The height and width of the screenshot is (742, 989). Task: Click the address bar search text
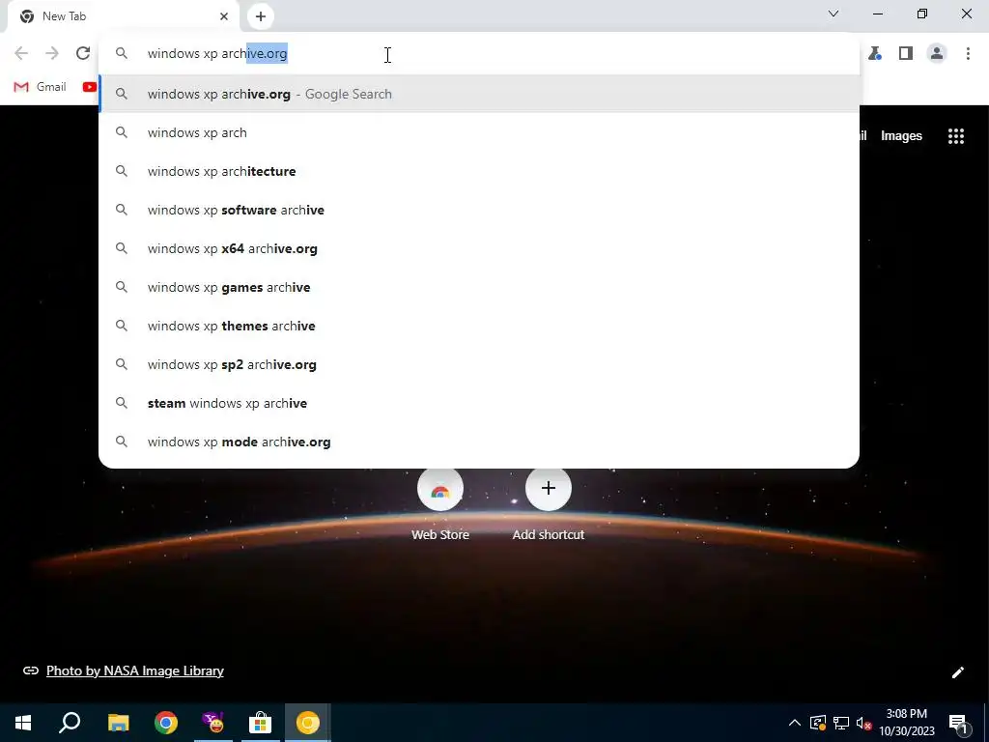tap(217, 54)
